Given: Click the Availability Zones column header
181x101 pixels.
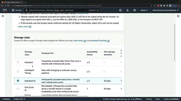Looking at the screenshot, I should click(92, 53).
